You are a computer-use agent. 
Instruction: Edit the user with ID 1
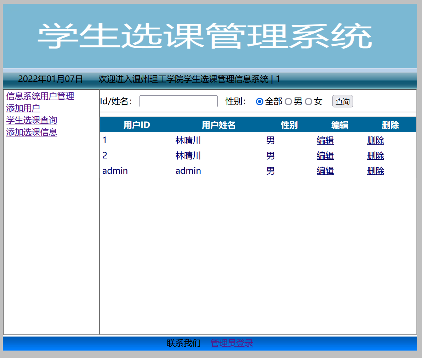pos(325,140)
